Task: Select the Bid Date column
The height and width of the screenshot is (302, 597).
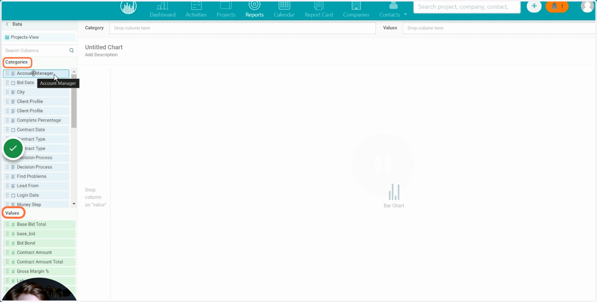Action: pyautogui.click(x=36, y=83)
